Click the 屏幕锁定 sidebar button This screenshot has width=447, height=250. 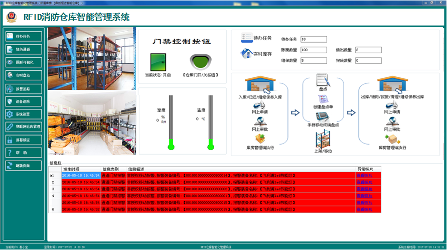[23, 140]
